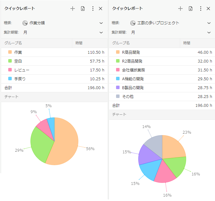The width and height of the screenshot is (215, 201).
Task: Click the export icon in right panel header
Action: pos(191,9)
